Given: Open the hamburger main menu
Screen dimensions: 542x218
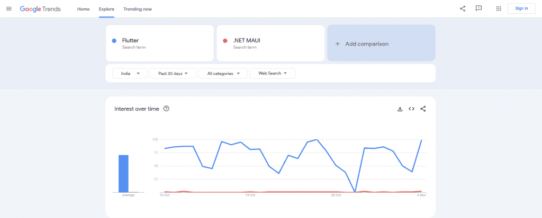Looking at the screenshot, I should 9,8.
